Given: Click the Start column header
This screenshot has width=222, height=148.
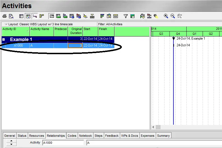Looking at the screenshot, I should (x=90, y=31).
